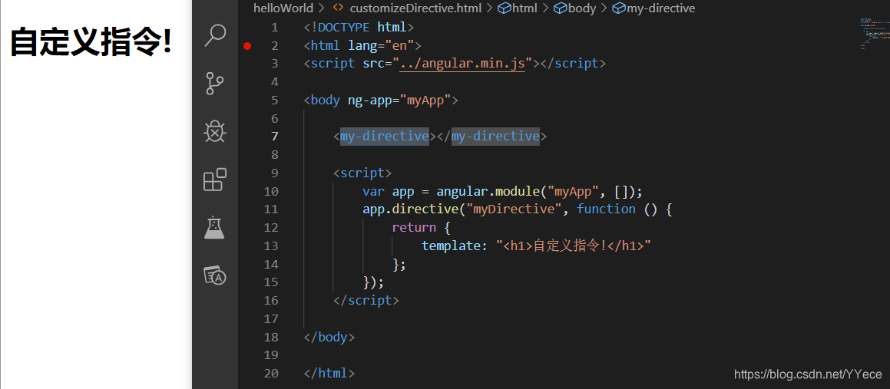
Task: Open the Run and Debug view
Action: (215, 131)
